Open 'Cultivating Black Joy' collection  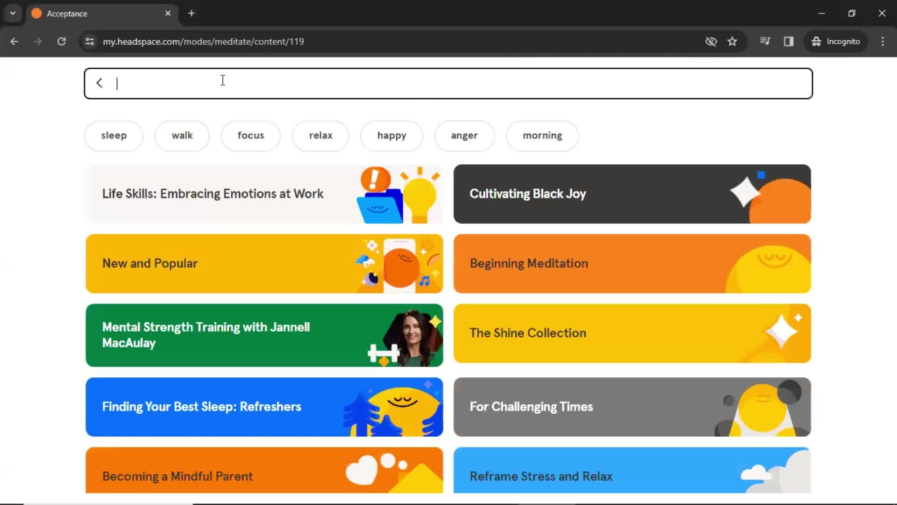(633, 194)
